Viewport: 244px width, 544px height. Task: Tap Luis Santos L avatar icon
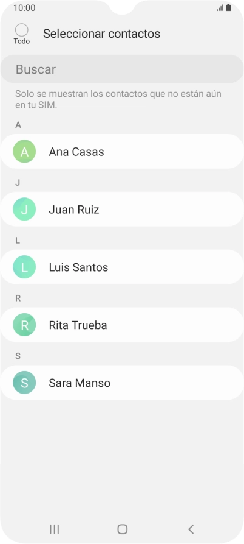click(x=24, y=267)
